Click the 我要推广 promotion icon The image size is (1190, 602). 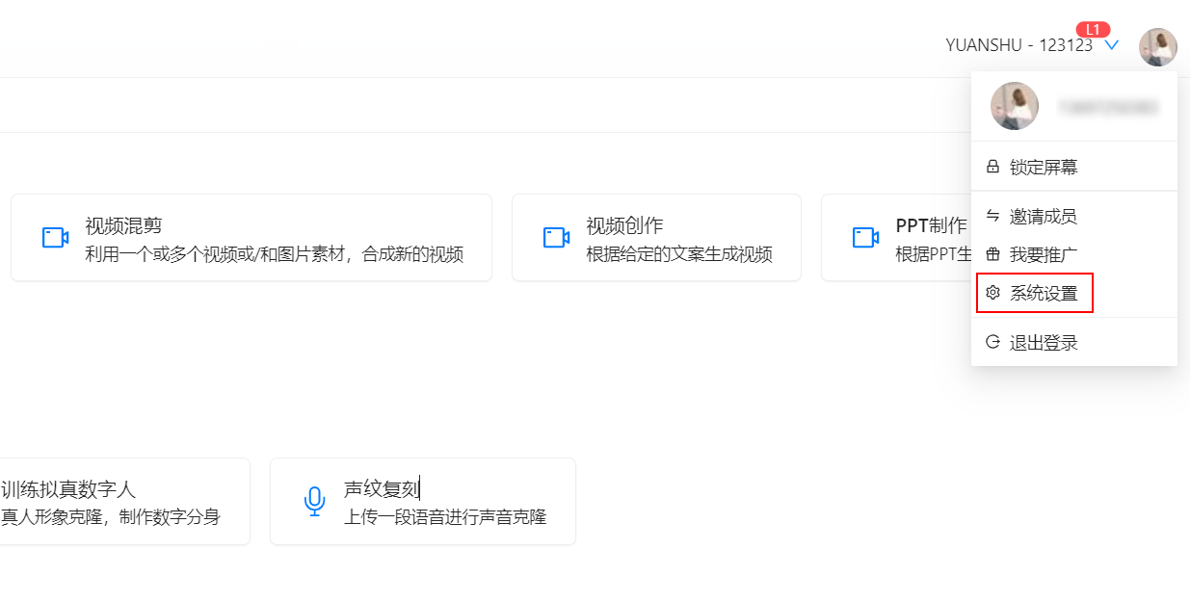992,254
